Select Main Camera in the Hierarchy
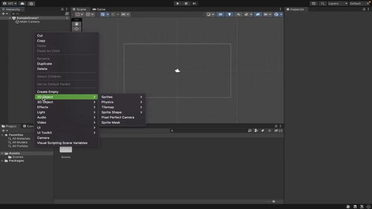Image resolution: width=372 pixels, height=209 pixels. click(30, 22)
